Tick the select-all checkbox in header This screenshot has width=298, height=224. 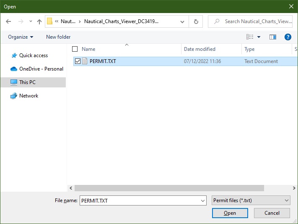pos(75,49)
